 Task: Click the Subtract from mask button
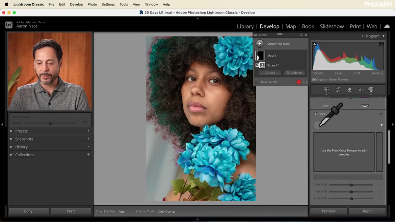295,73
